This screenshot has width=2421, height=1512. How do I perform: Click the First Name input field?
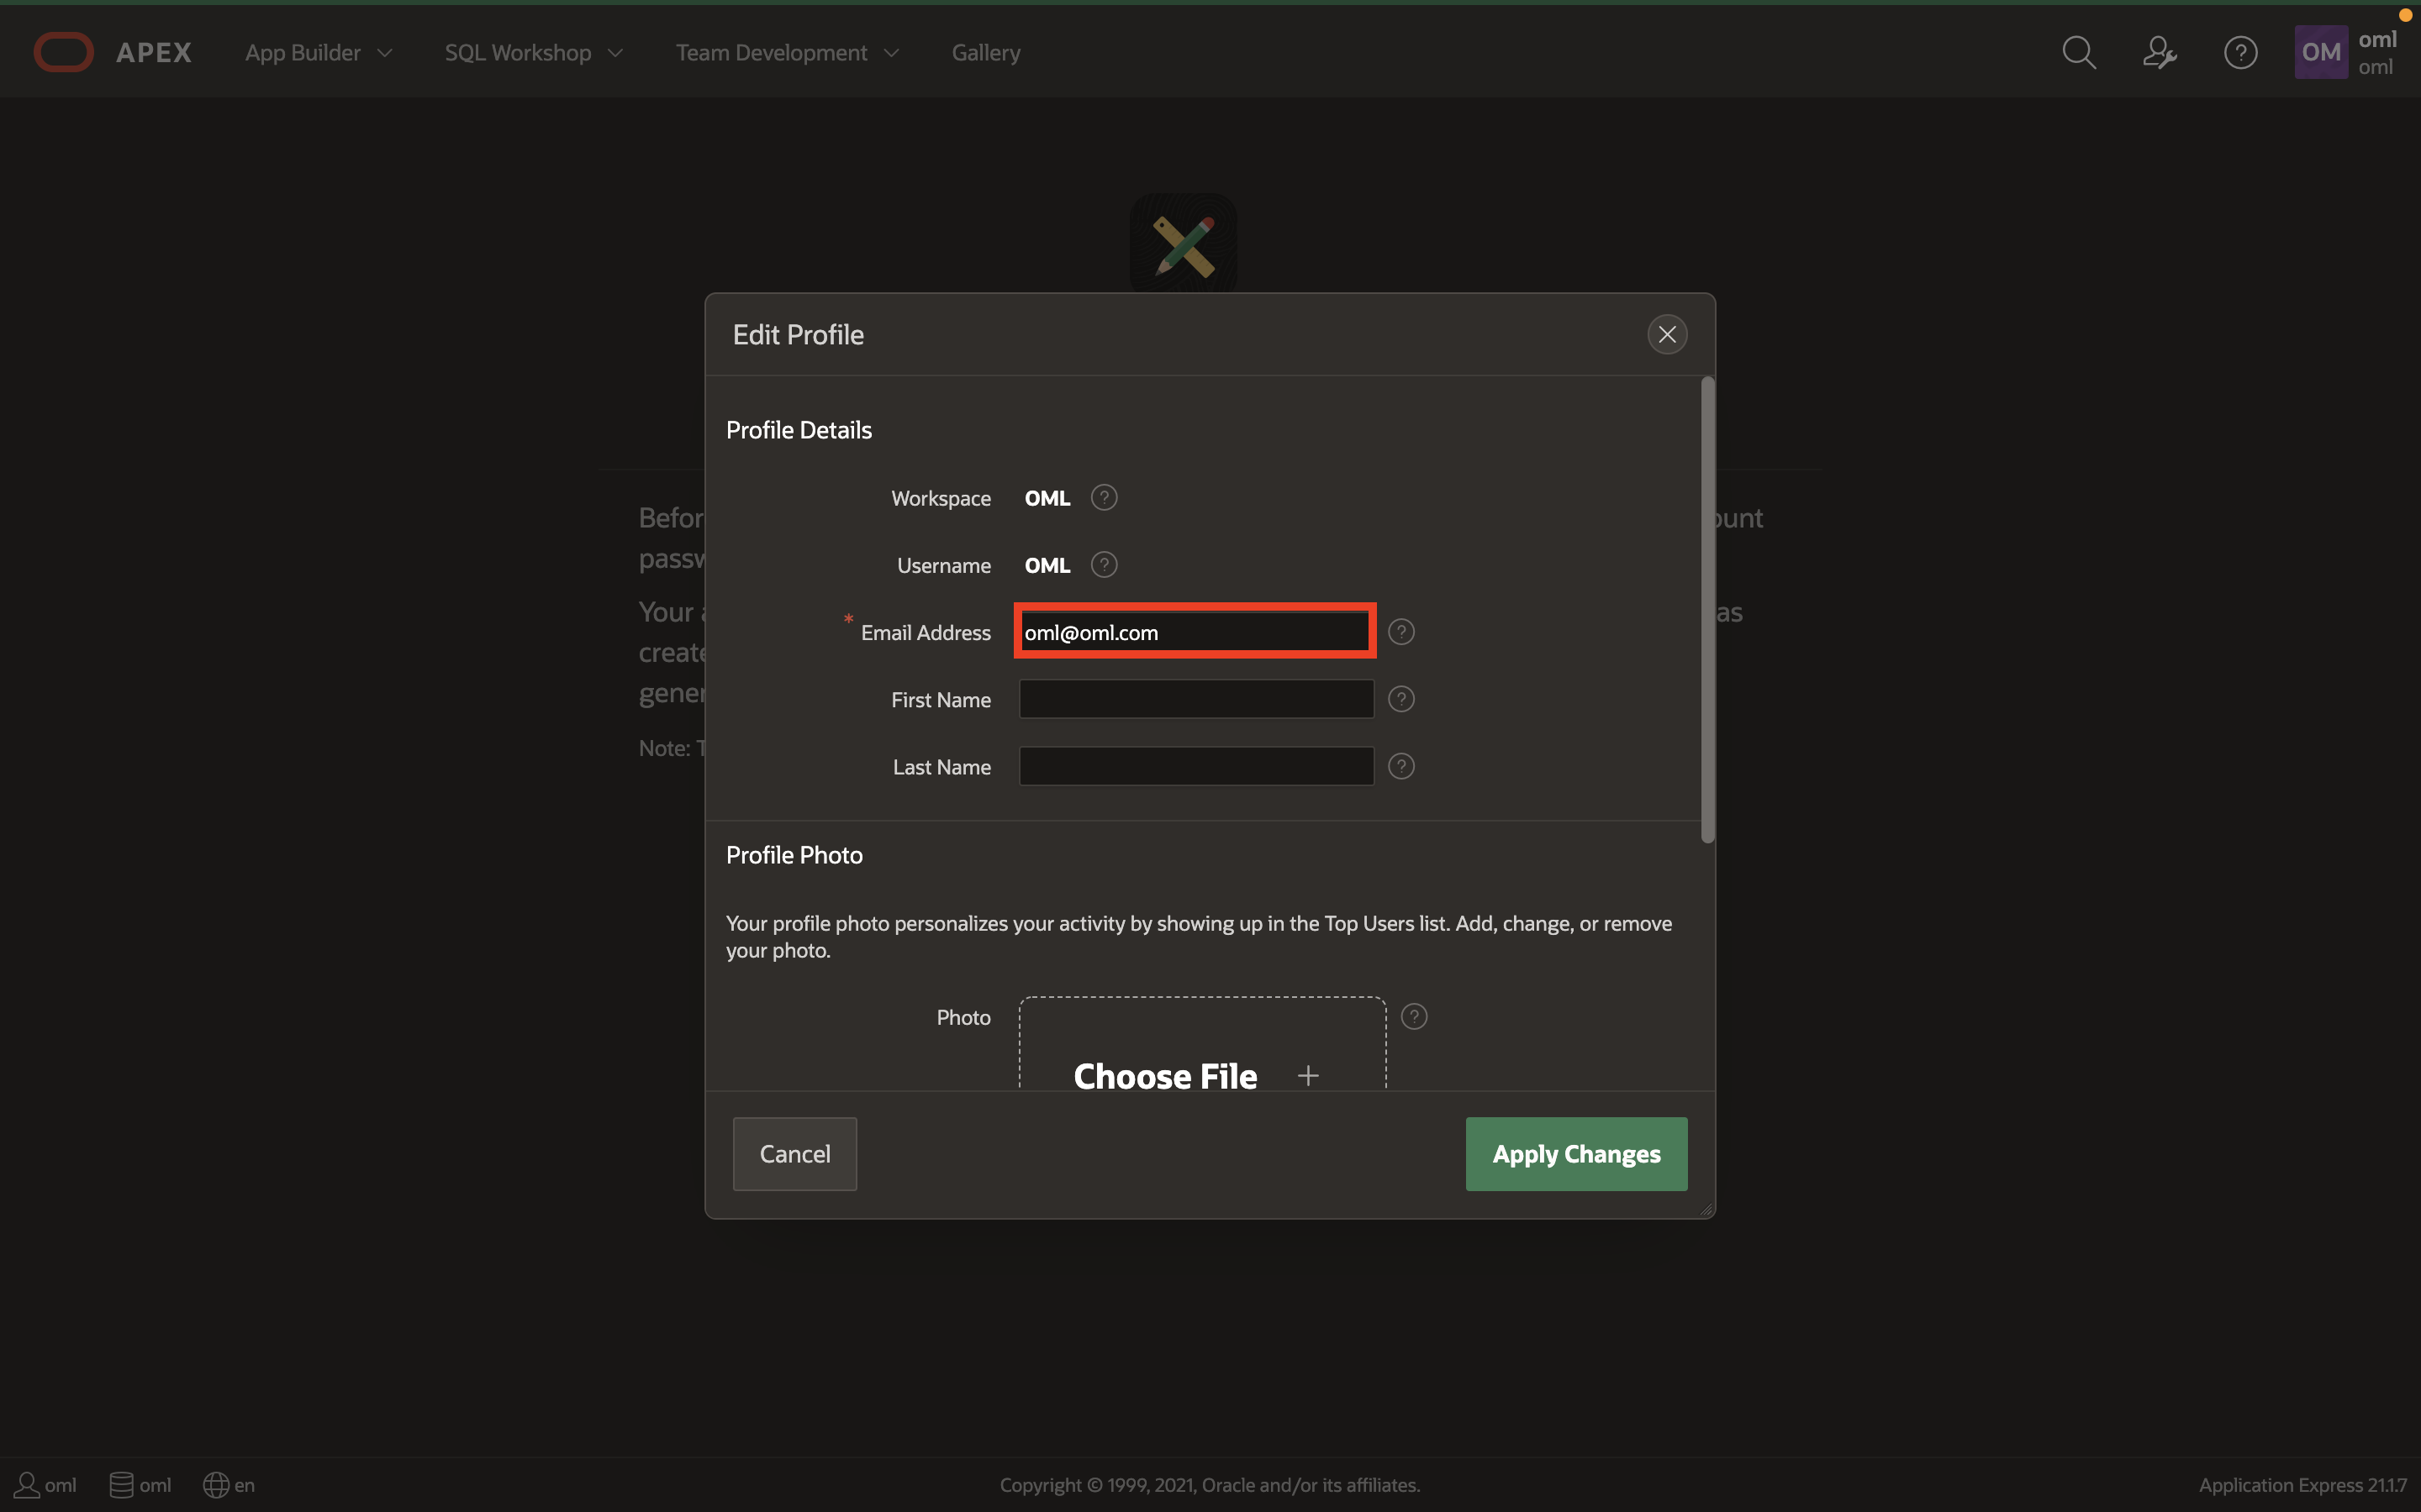point(1195,699)
